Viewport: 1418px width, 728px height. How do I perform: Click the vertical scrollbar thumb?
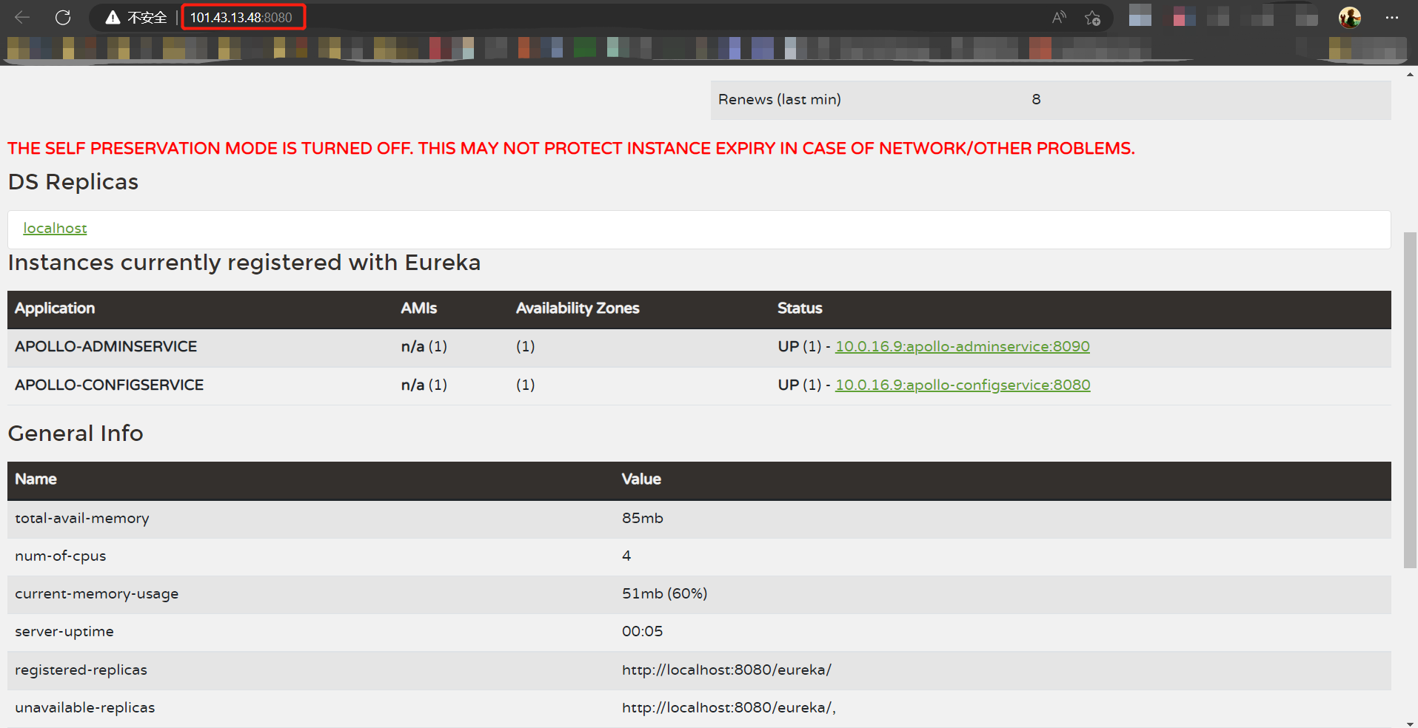1410,400
